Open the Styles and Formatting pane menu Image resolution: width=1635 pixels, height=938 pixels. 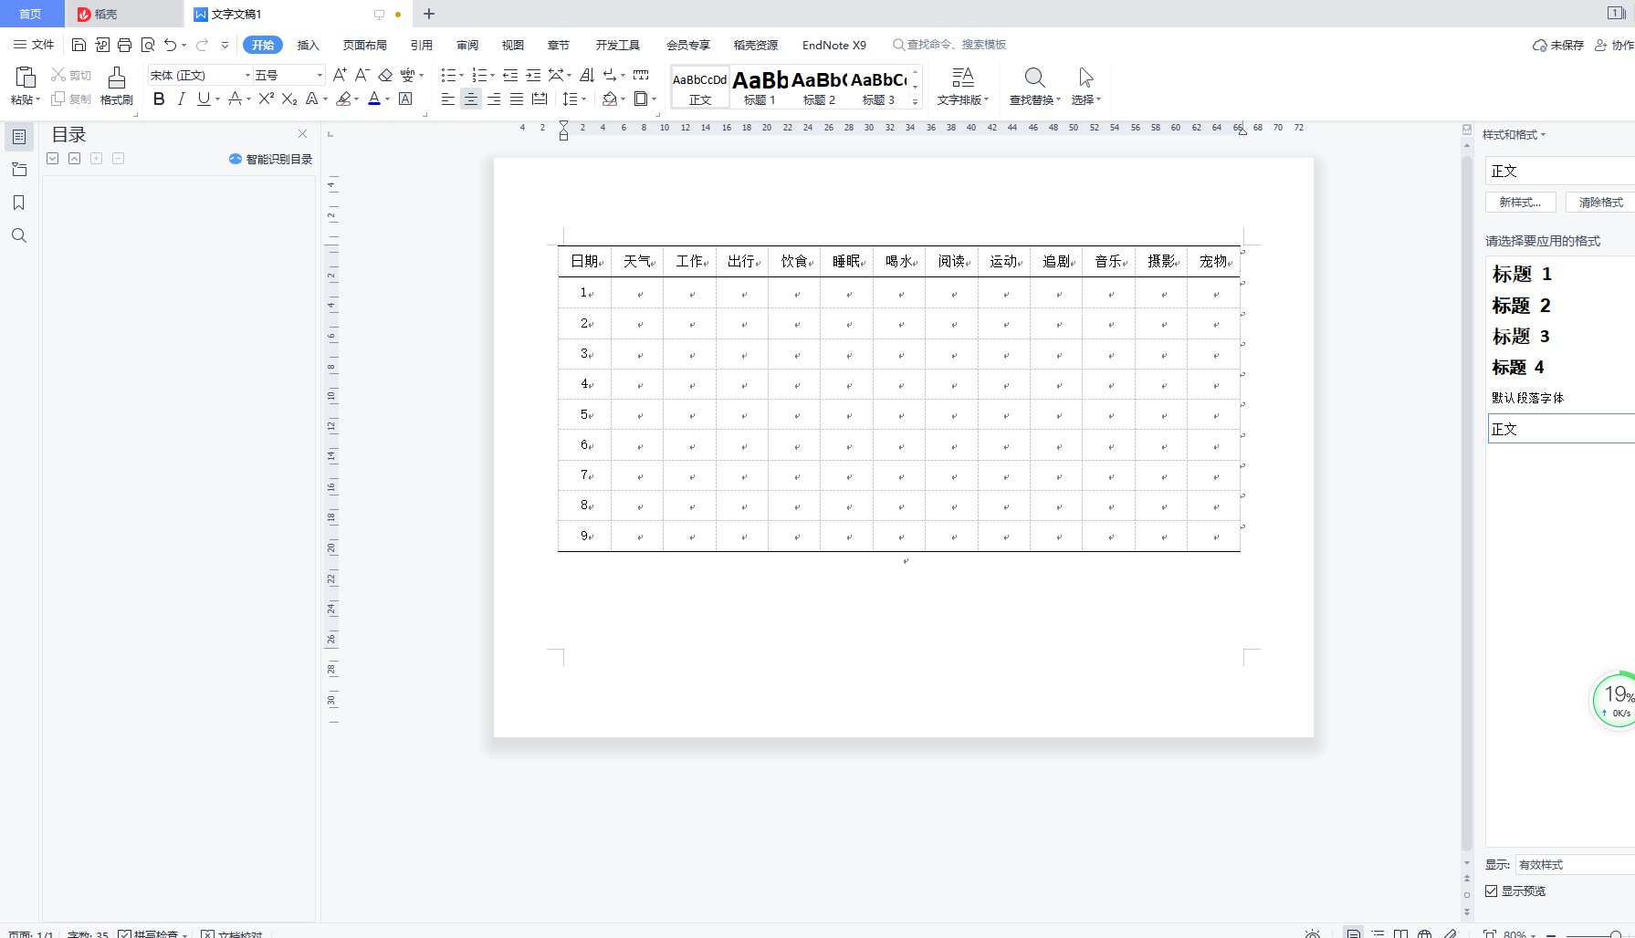pyautogui.click(x=1514, y=134)
